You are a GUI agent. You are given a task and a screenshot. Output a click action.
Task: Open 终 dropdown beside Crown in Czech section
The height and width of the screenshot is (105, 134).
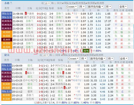pyautogui.click(x=84, y=59)
